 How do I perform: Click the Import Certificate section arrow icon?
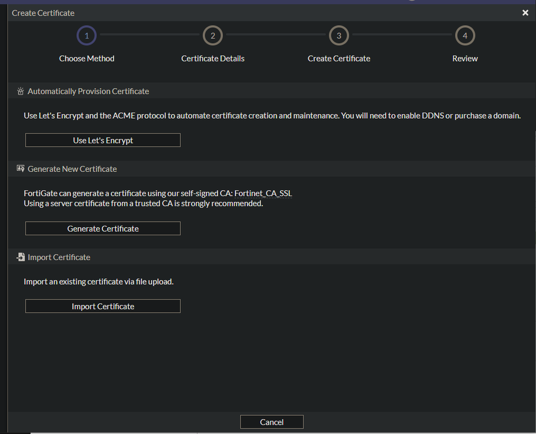pos(20,257)
